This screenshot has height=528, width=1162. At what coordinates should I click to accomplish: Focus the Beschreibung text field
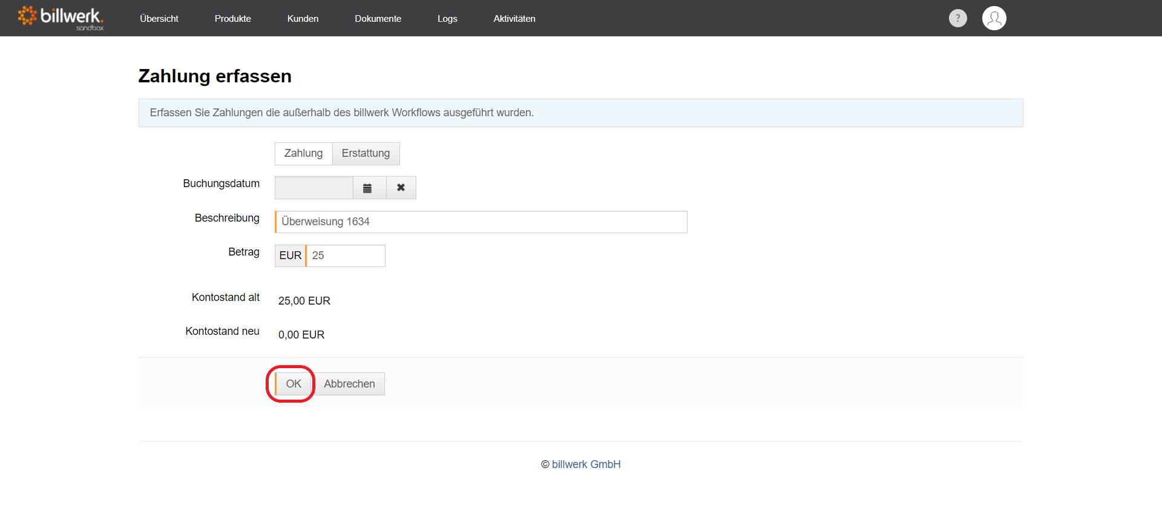coord(481,222)
